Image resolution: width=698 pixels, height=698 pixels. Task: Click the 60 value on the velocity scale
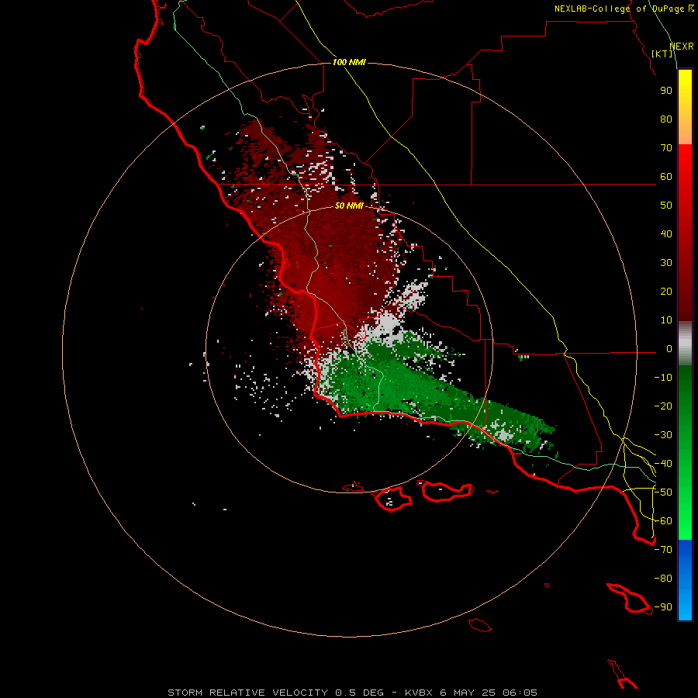point(666,177)
